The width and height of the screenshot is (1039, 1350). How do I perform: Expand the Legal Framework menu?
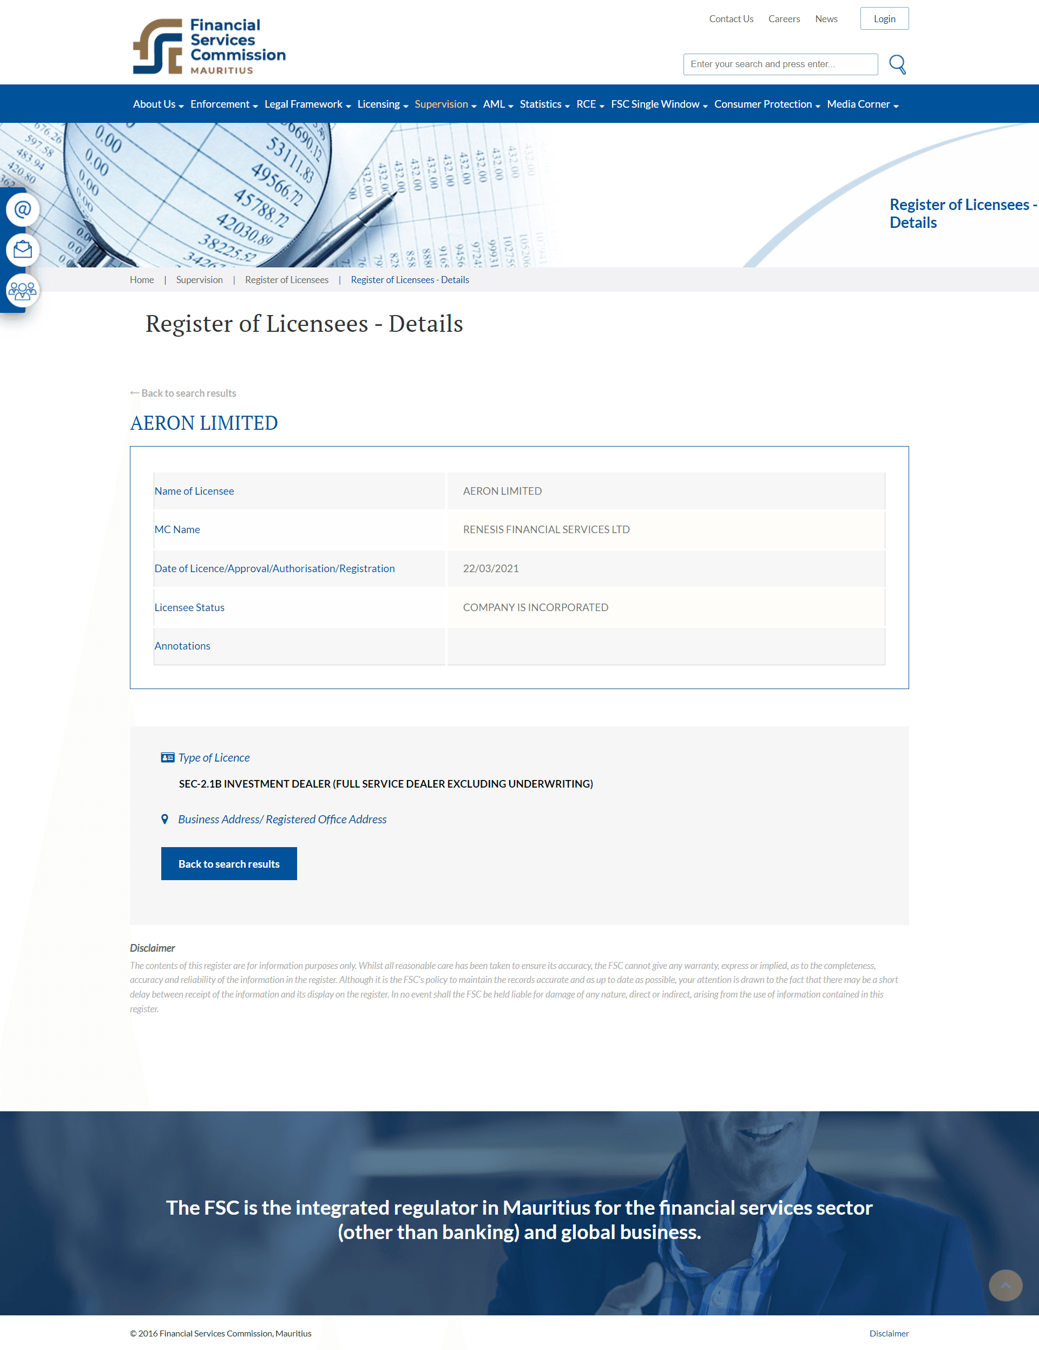coord(308,104)
